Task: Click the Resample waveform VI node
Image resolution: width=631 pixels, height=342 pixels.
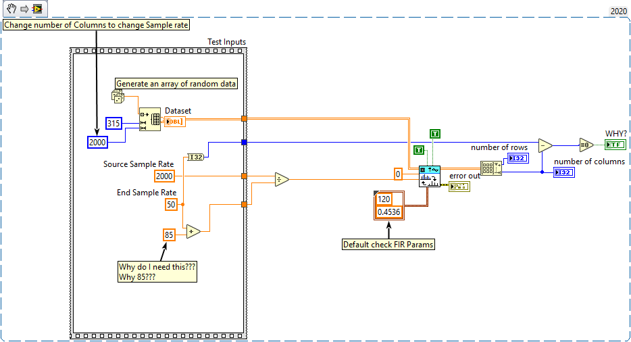Action: (429, 176)
